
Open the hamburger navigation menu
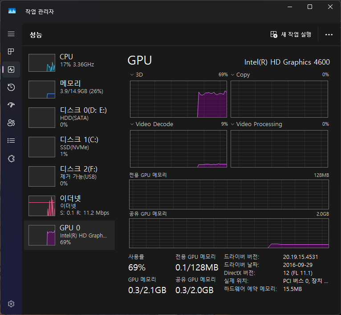pos(11,34)
